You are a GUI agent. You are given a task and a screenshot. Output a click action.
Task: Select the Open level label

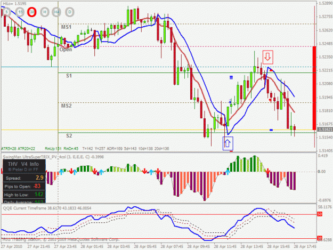click(x=66, y=50)
